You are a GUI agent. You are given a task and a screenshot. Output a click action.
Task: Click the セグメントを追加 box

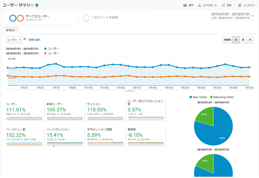(x=116, y=18)
